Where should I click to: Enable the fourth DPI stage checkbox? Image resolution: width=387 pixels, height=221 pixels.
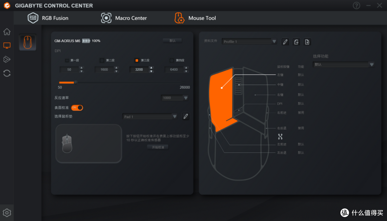[172, 60]
